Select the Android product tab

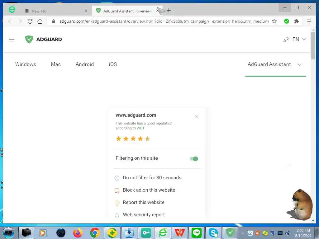85,64
